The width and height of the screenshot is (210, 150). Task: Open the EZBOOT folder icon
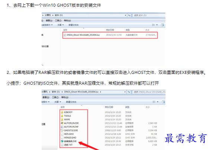click(x=62, y=112)
